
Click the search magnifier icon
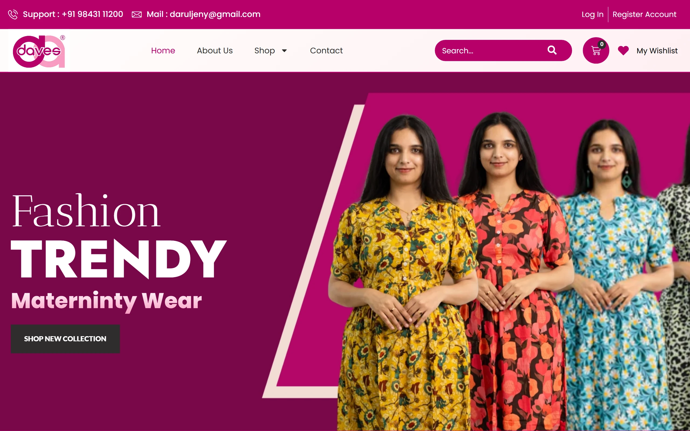click(x=552, y=50)
